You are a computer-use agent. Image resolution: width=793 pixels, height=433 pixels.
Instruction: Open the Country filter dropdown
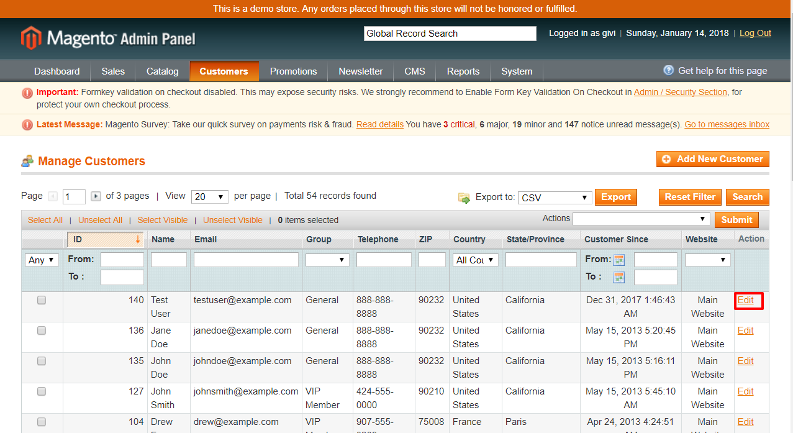coord(476,260)
